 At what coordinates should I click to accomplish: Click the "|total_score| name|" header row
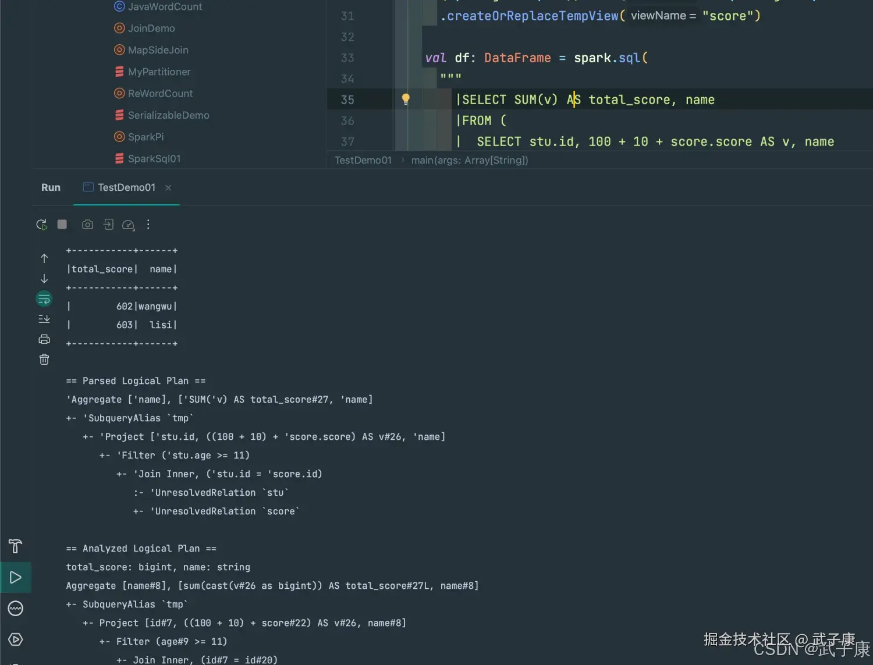pyautogui.click(x=122, y=269)
